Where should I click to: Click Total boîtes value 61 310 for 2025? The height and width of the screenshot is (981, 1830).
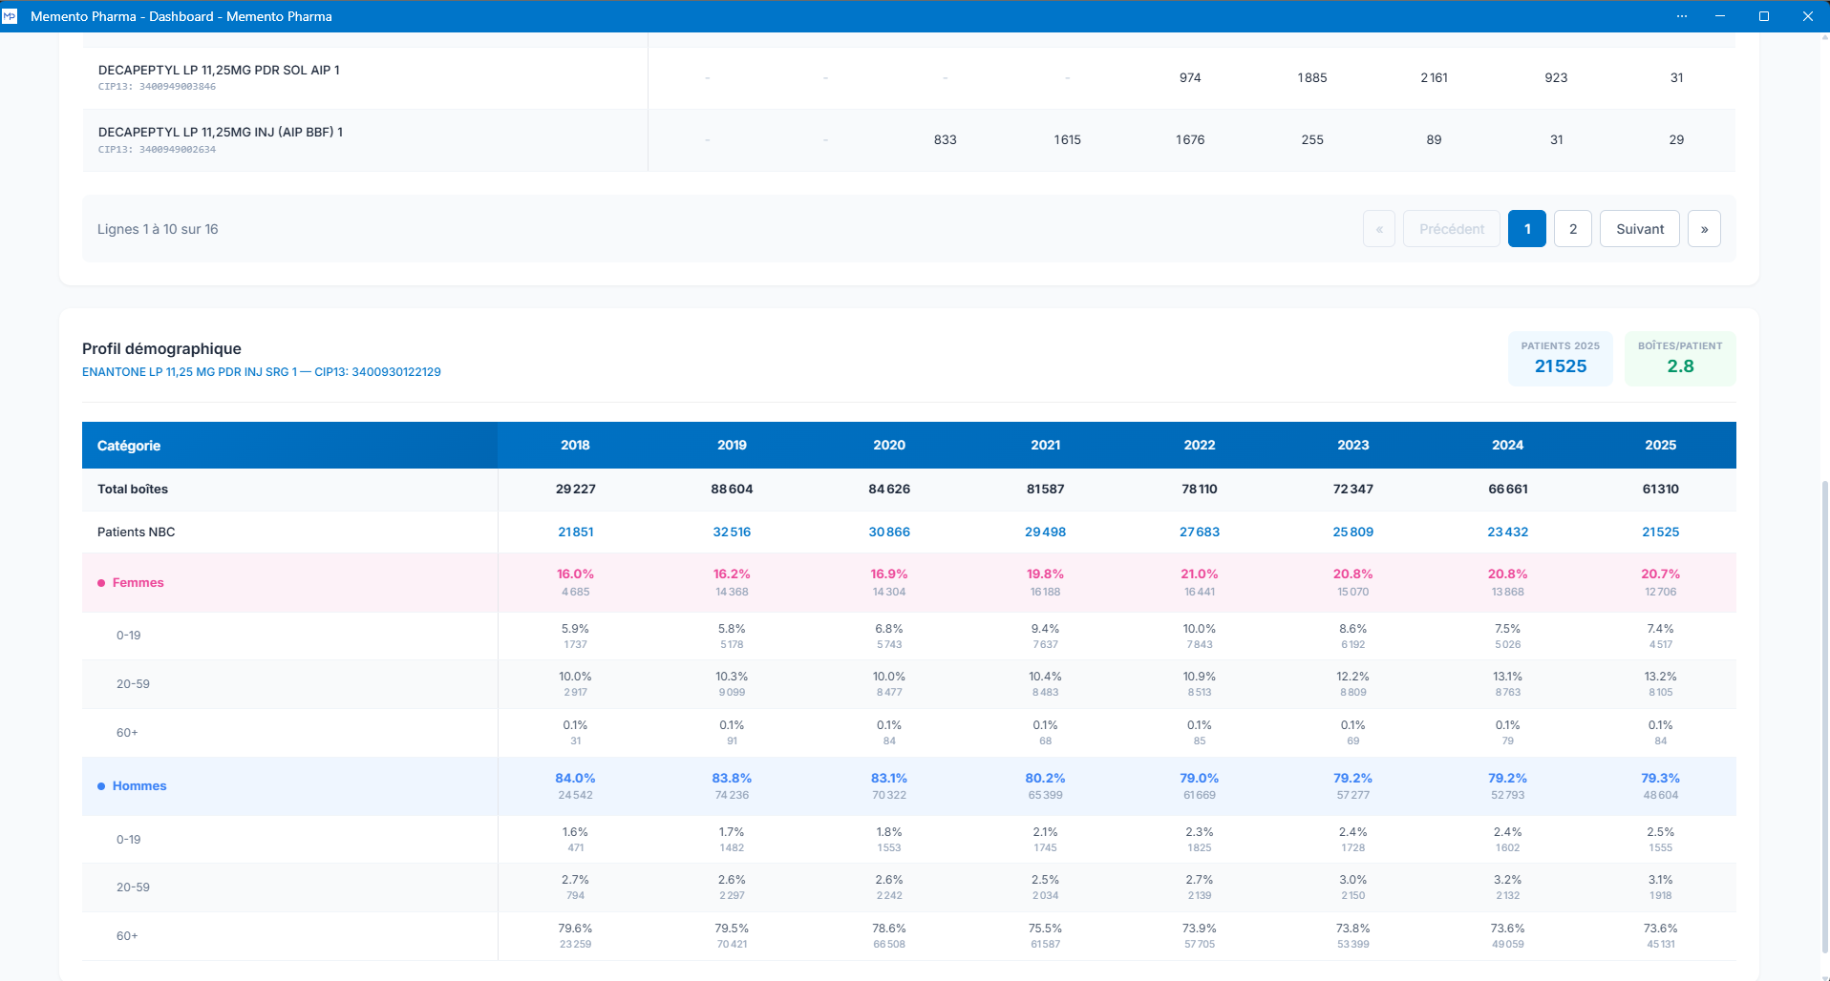pyautogui.click(x=1661, y=490)
